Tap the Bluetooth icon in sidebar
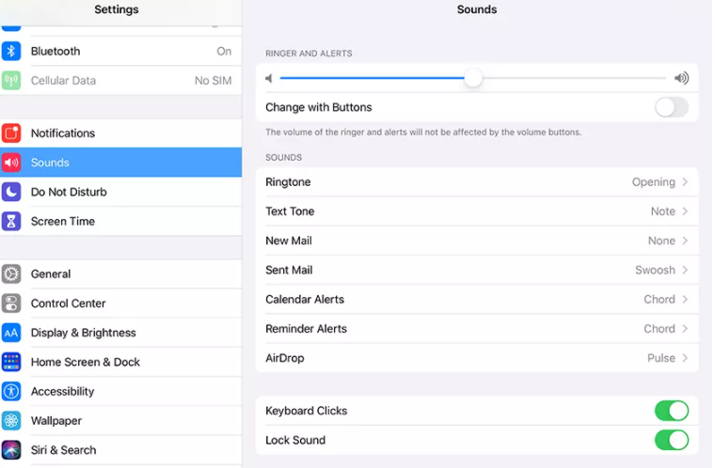 [11, 51]
